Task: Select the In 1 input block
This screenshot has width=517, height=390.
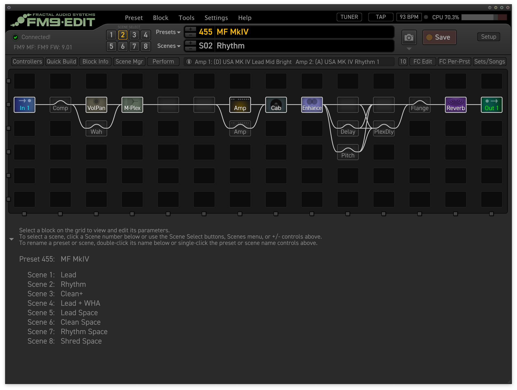Action: [x=24, y=105]
